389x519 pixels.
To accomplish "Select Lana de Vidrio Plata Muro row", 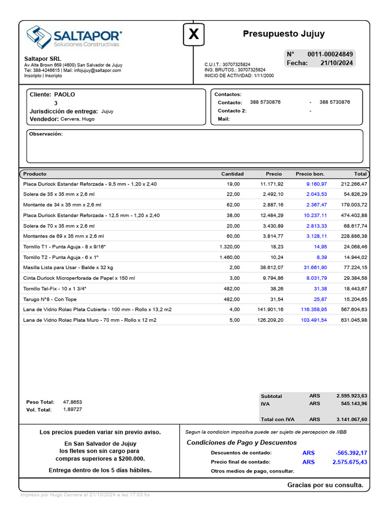I will (x=195, y=320).
